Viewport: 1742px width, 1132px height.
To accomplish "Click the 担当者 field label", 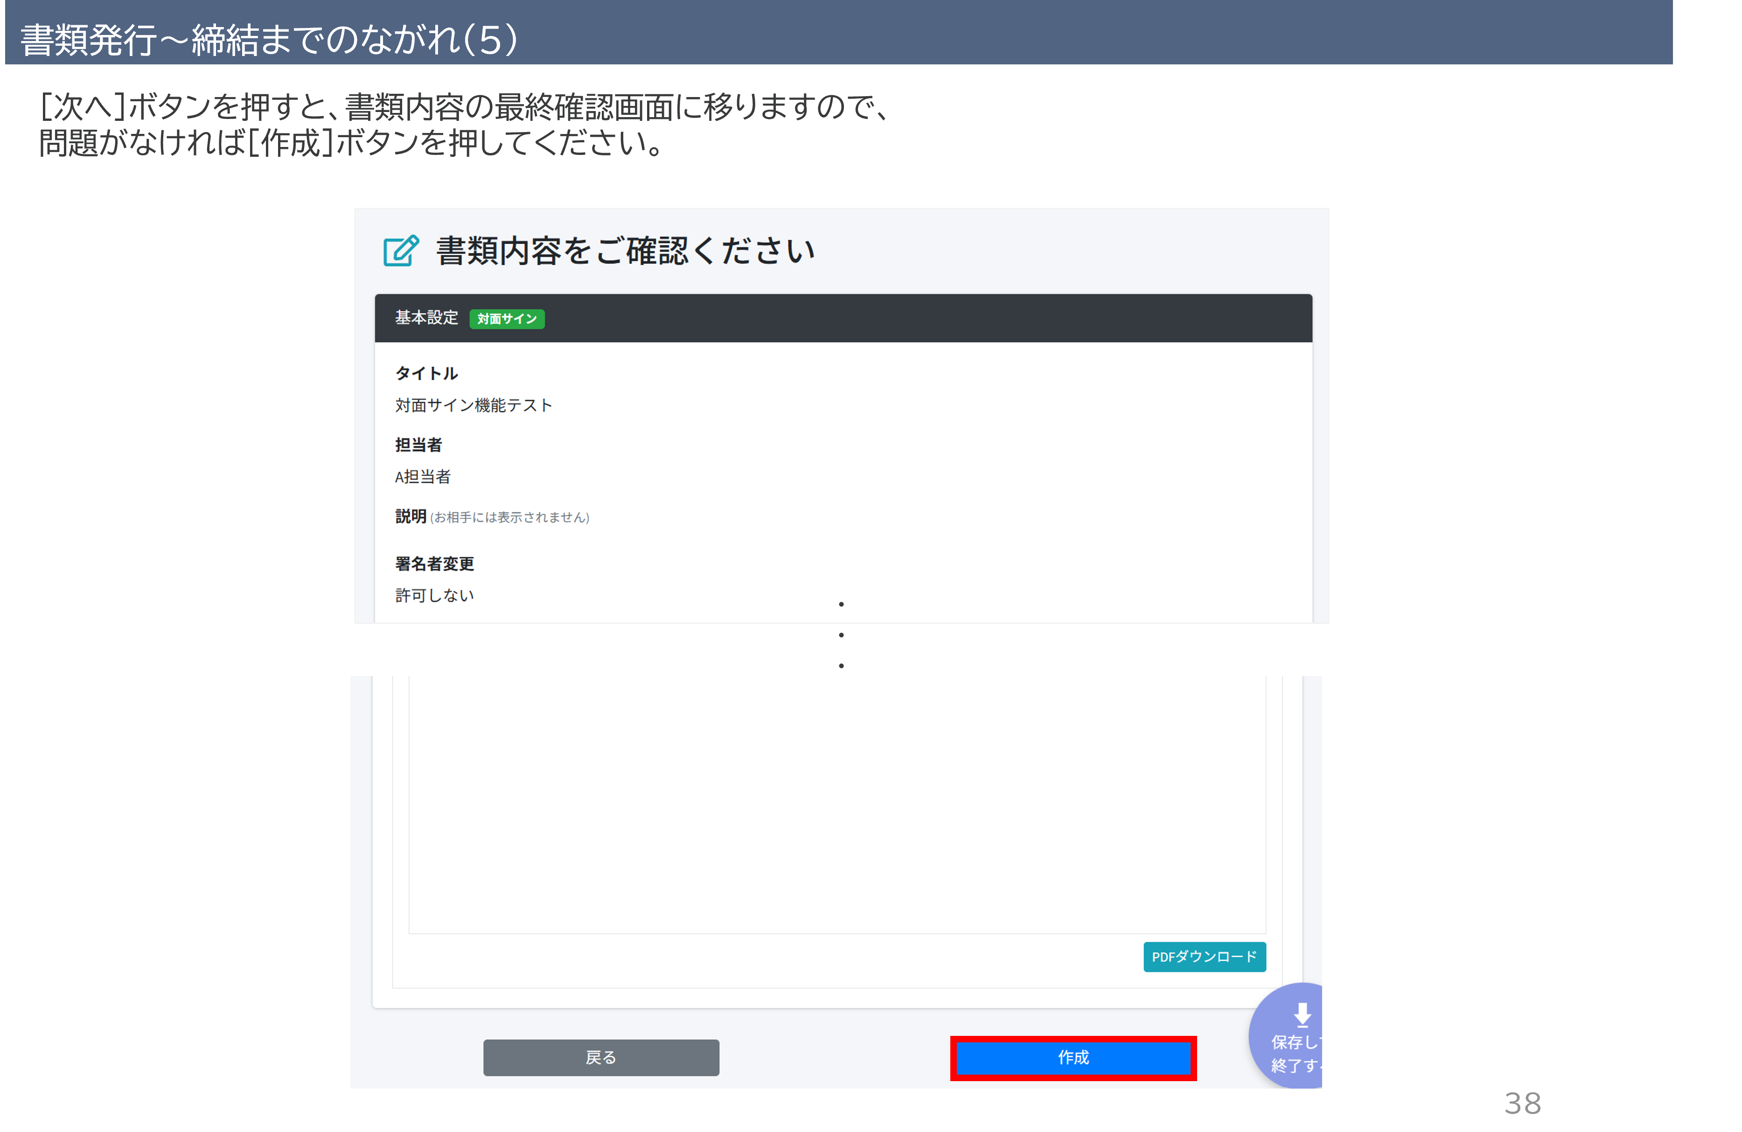I will tap(418, 445).
